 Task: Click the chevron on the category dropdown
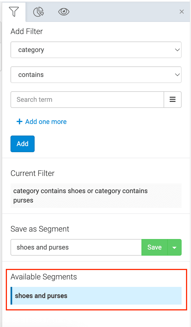(177, 50)
